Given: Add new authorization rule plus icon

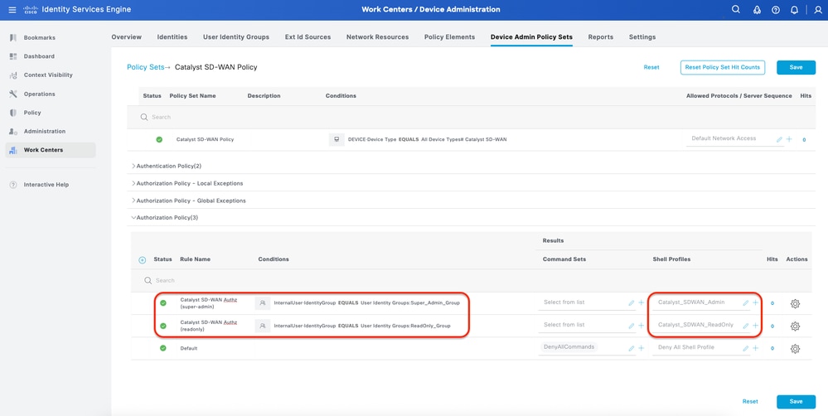Looking at the screenshot, I should 142,259.
